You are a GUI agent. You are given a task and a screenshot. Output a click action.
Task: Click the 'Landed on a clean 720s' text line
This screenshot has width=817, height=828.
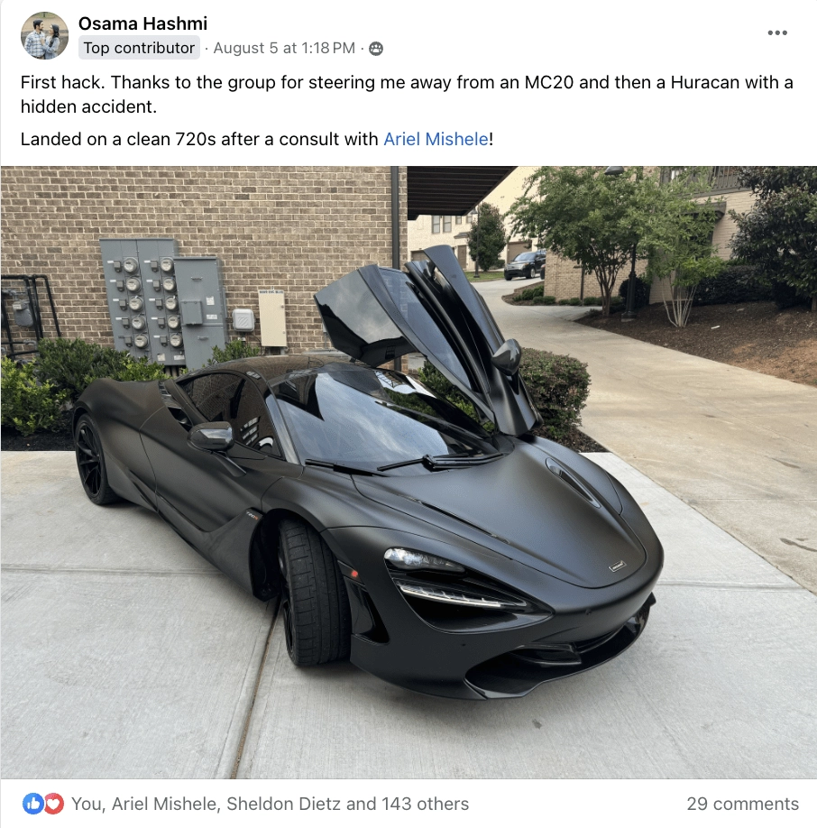point(257,139)
